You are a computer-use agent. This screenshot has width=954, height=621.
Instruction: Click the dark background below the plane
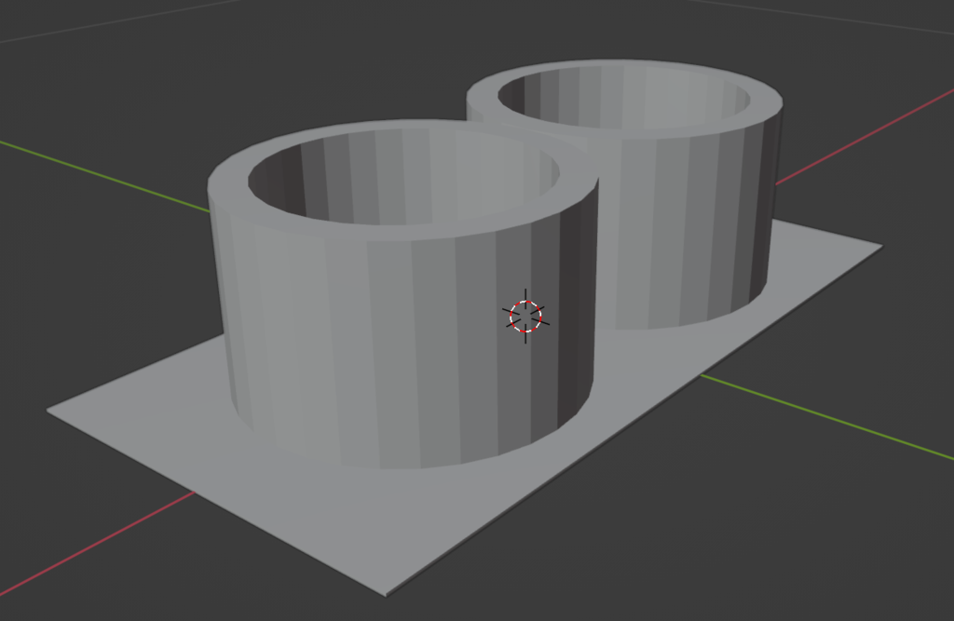point(652,577)
